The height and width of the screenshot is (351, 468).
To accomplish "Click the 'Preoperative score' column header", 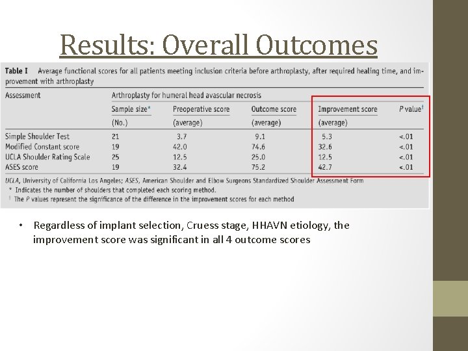I will coord(201,109).
